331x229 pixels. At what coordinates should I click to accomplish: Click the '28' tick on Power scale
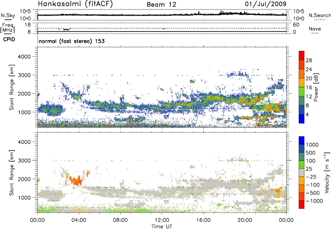(x=309, y=60)
